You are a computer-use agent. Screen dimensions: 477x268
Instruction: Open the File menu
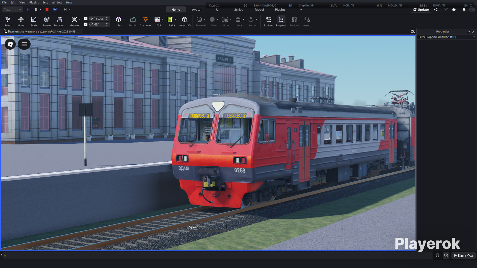4,2
